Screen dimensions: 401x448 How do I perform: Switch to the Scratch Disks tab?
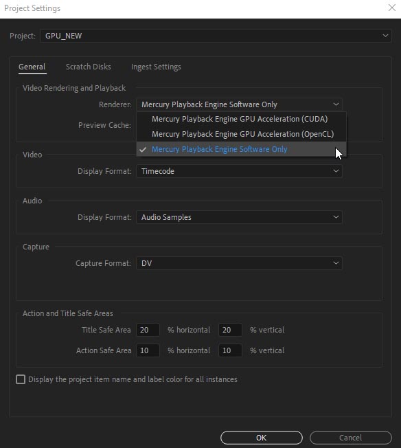[x=89, y=67]
